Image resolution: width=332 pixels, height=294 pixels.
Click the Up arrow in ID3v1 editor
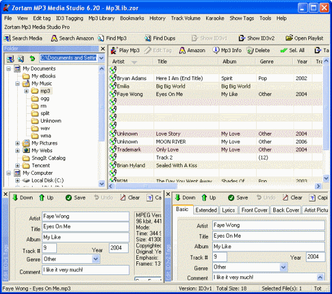pyautogui.click(x=41, y=197)
